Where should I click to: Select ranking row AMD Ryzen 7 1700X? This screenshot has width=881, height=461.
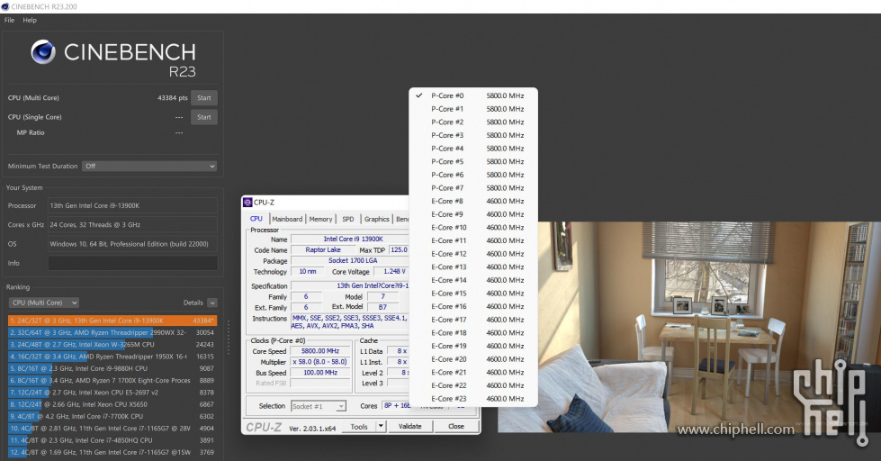(x=112, y=381)
